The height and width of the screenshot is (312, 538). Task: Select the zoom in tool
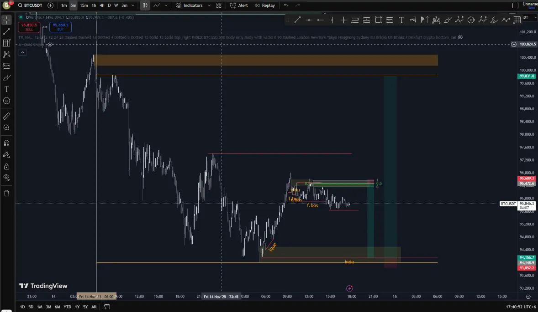point(6,128)
